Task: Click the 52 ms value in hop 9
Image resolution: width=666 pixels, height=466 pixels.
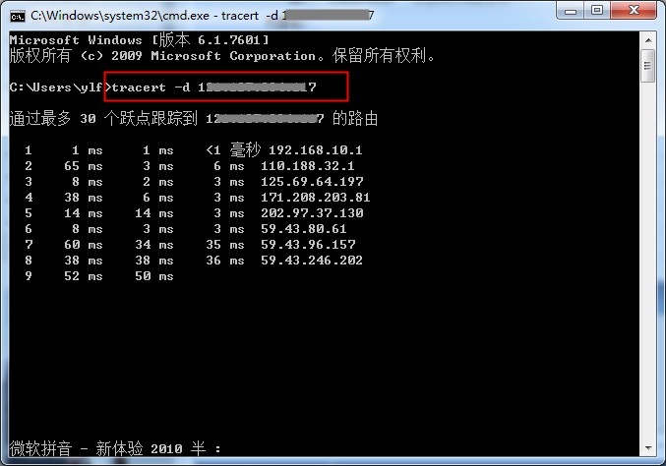Action: [x=84, y=276]
